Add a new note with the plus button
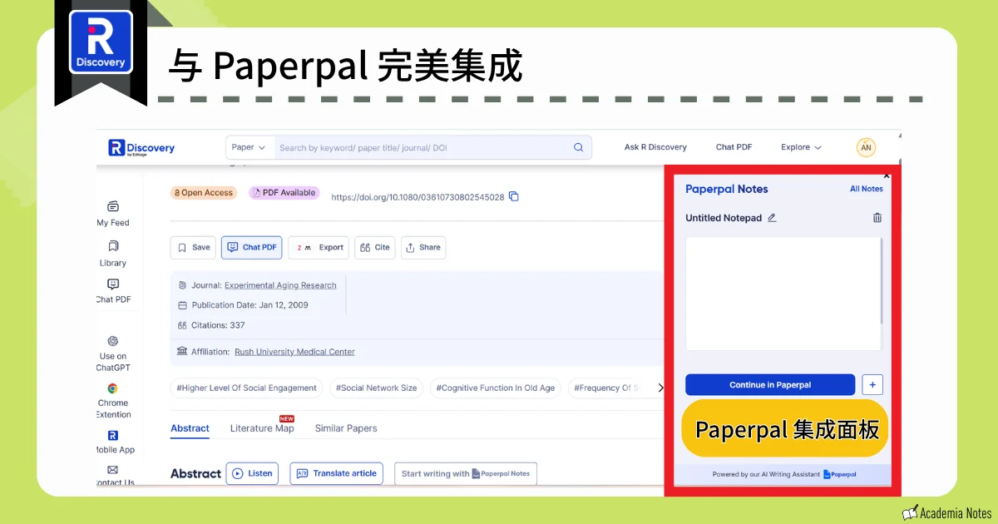998x524 pixels. coord(872,385)
